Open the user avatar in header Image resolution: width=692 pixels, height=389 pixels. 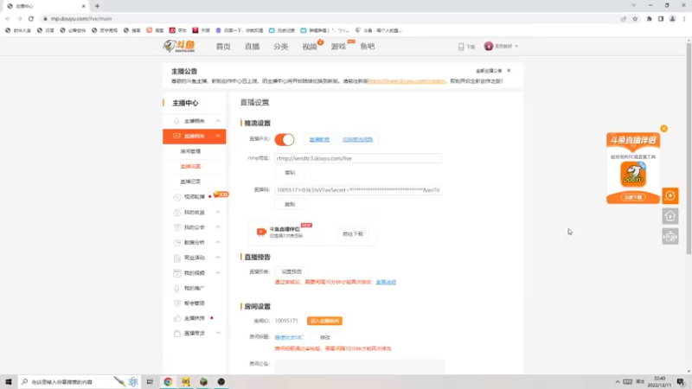click(488, 47)
